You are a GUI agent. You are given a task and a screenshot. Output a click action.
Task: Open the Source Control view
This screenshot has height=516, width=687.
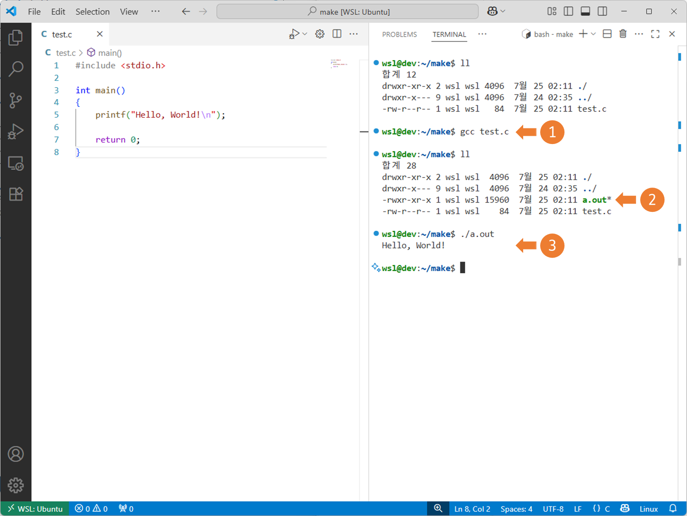point(16,100)
